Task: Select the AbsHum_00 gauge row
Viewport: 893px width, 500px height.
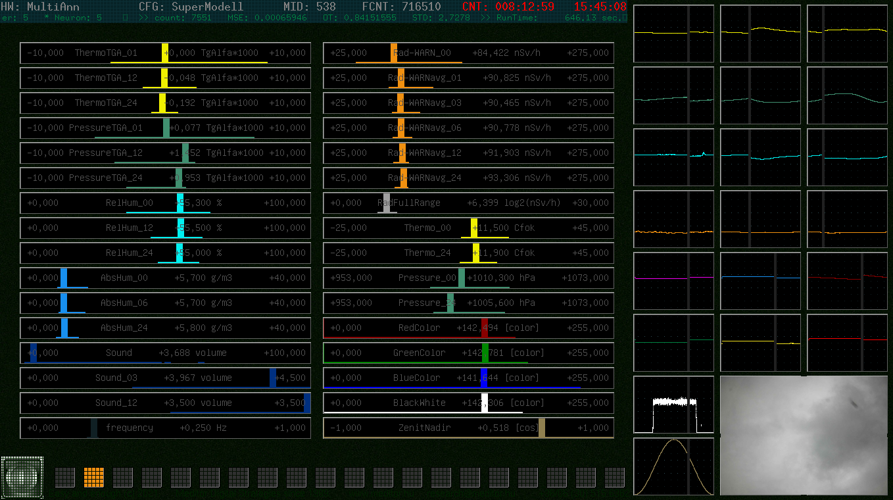Action: point(165,278)
